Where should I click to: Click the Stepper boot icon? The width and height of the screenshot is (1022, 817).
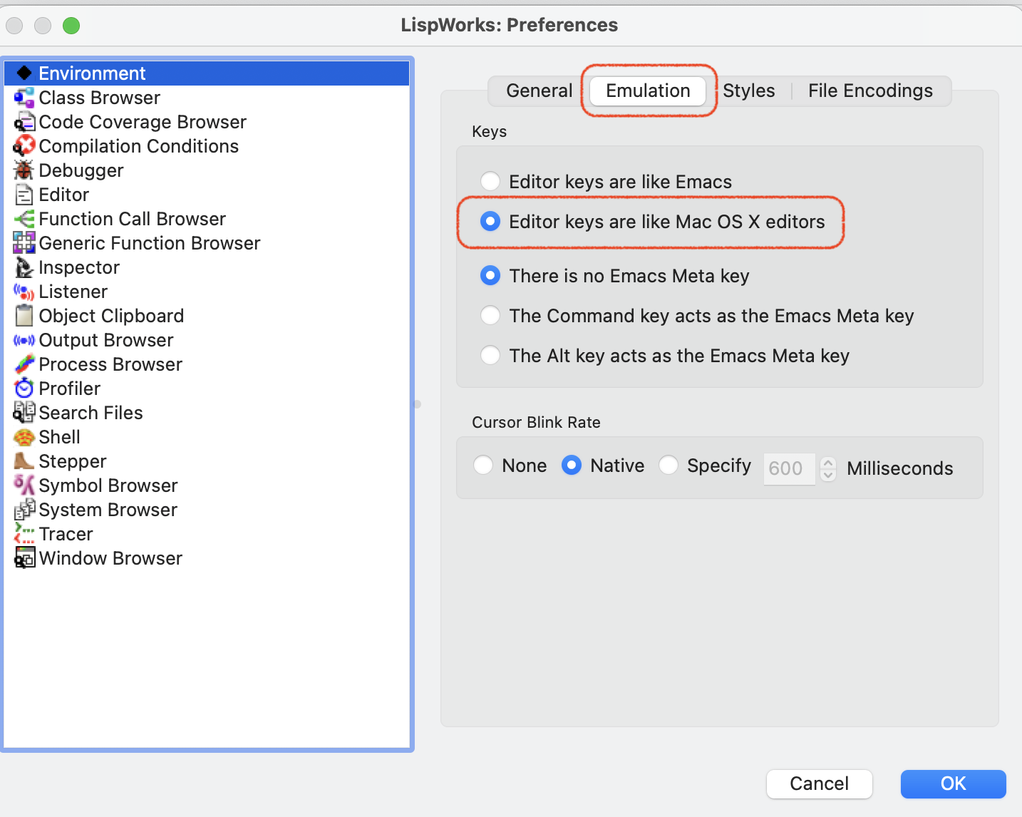(x=24, y=461)
